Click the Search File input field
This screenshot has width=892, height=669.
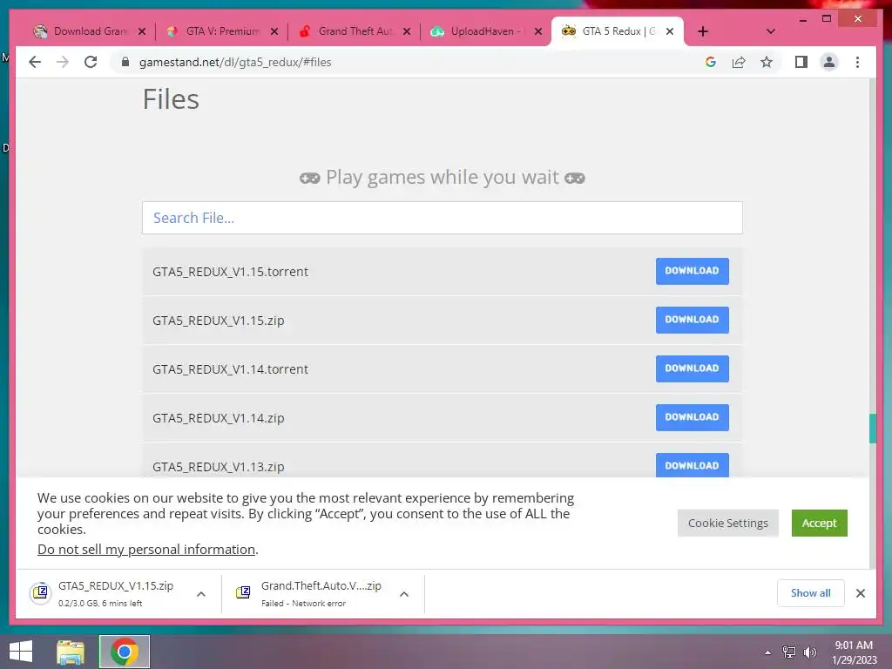[442, 218]
